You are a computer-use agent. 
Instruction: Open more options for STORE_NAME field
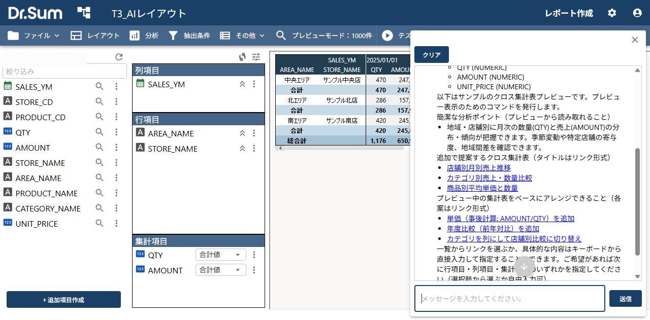pos(116,163)
